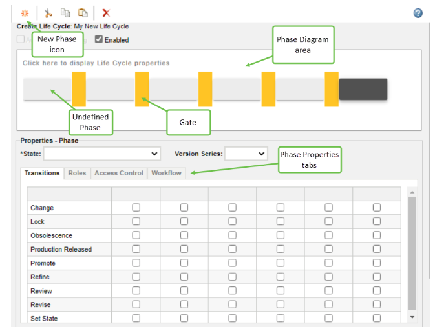Open the Access Control tab

click(119, 173)
